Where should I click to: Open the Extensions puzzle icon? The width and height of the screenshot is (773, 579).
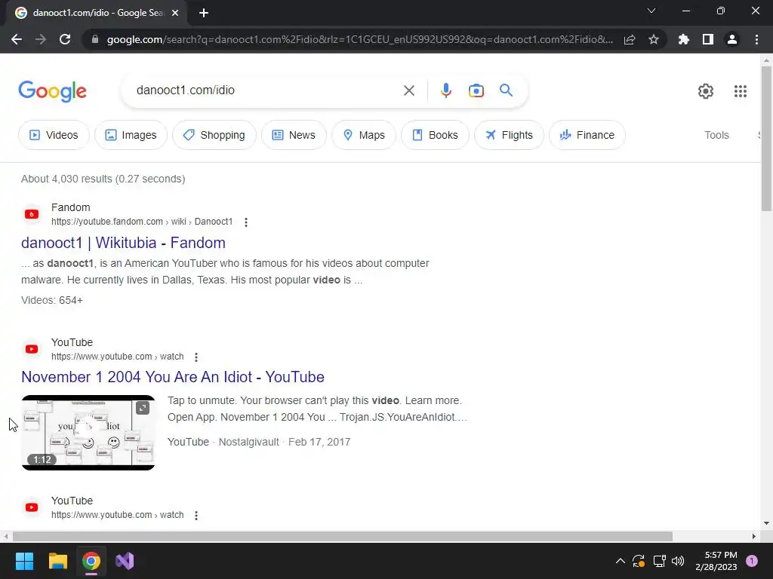(x=684, y=39)
